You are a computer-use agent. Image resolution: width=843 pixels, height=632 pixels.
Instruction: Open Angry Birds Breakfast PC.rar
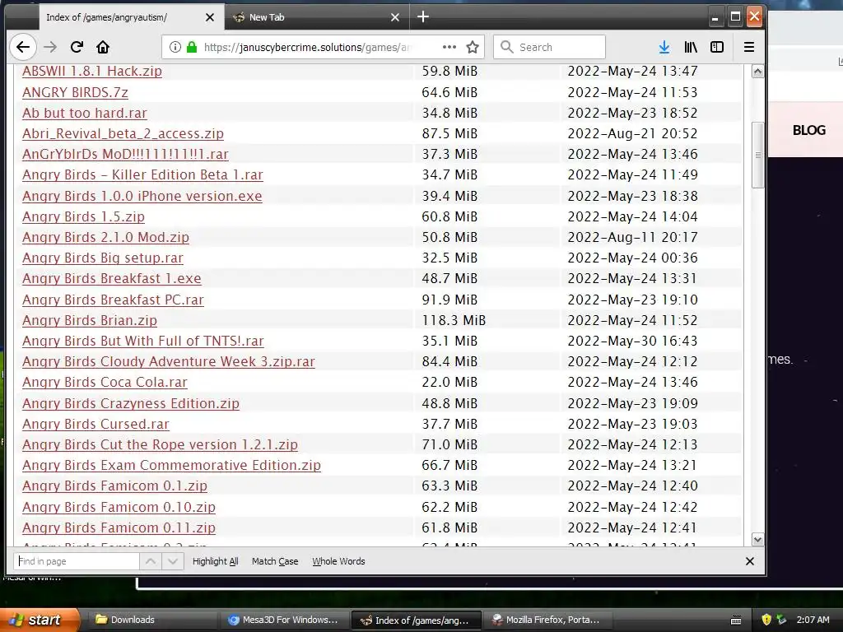coord(113,300)
